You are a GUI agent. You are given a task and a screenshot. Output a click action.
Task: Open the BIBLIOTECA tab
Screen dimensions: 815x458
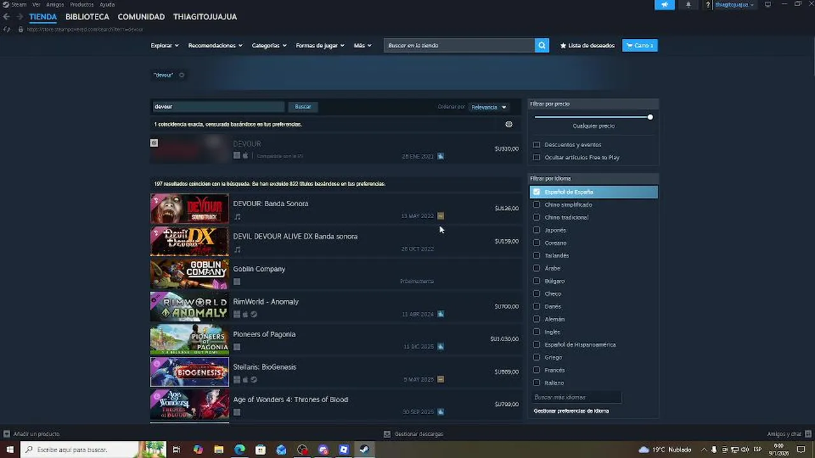[87, 17]
